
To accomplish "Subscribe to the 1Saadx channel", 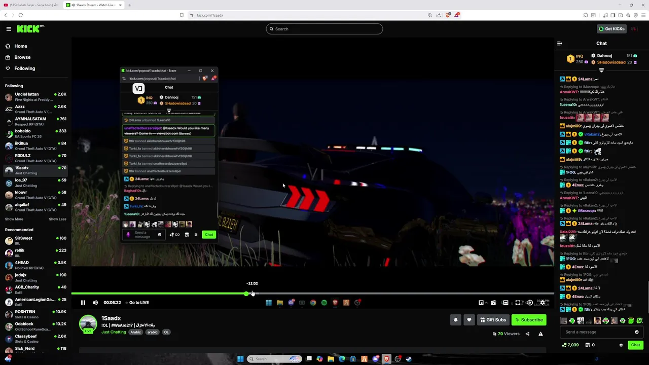I will (529, 320).
